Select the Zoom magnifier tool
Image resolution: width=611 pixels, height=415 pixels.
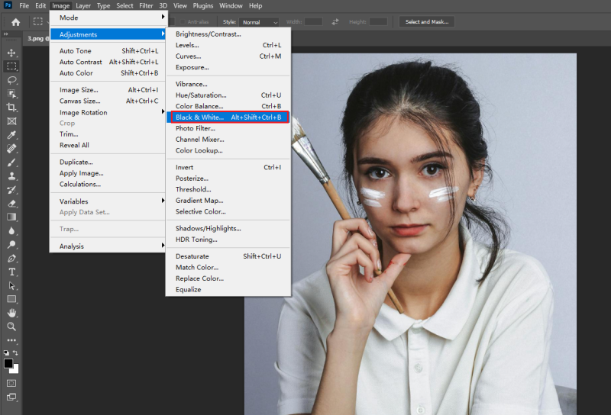click(x=11, y=327)
